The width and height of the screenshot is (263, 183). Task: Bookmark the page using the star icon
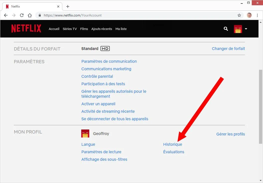point(239,15)
